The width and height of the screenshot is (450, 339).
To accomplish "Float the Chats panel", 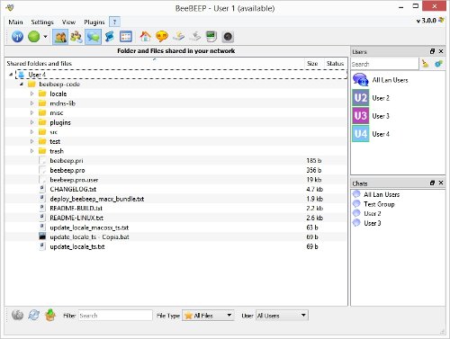I will 432,183.
